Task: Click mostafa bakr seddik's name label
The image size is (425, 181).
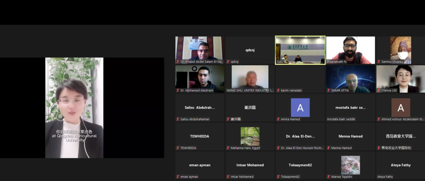Action: [x=341, y=119]
